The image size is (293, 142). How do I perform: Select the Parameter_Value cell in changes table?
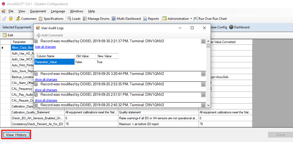point(54,62)
